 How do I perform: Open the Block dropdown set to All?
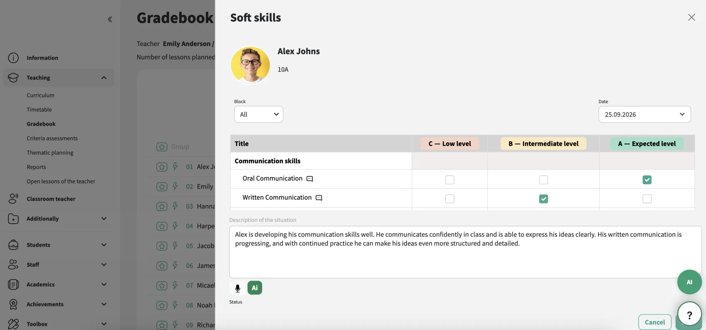pos(259,114)
